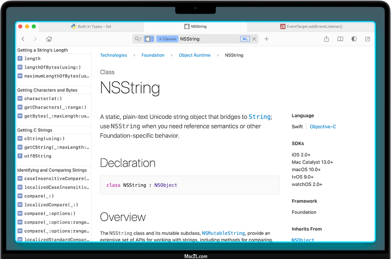
Task: Go back to the previous page
Action: 23,39
